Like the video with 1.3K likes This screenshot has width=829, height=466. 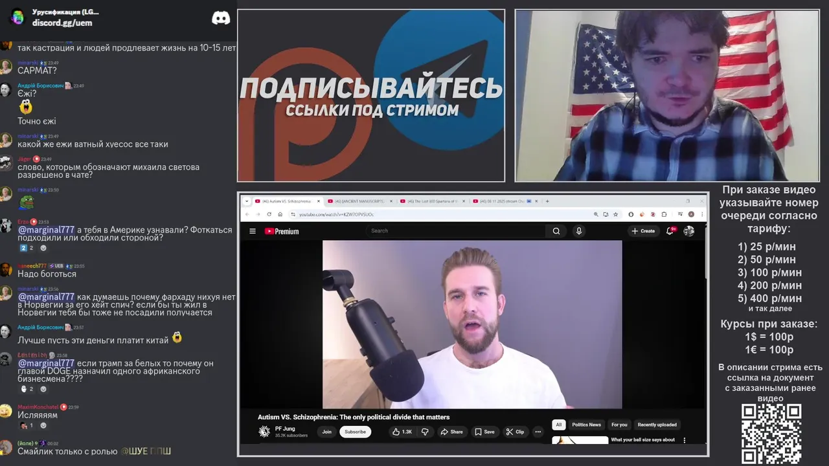[x=402, y=432]
